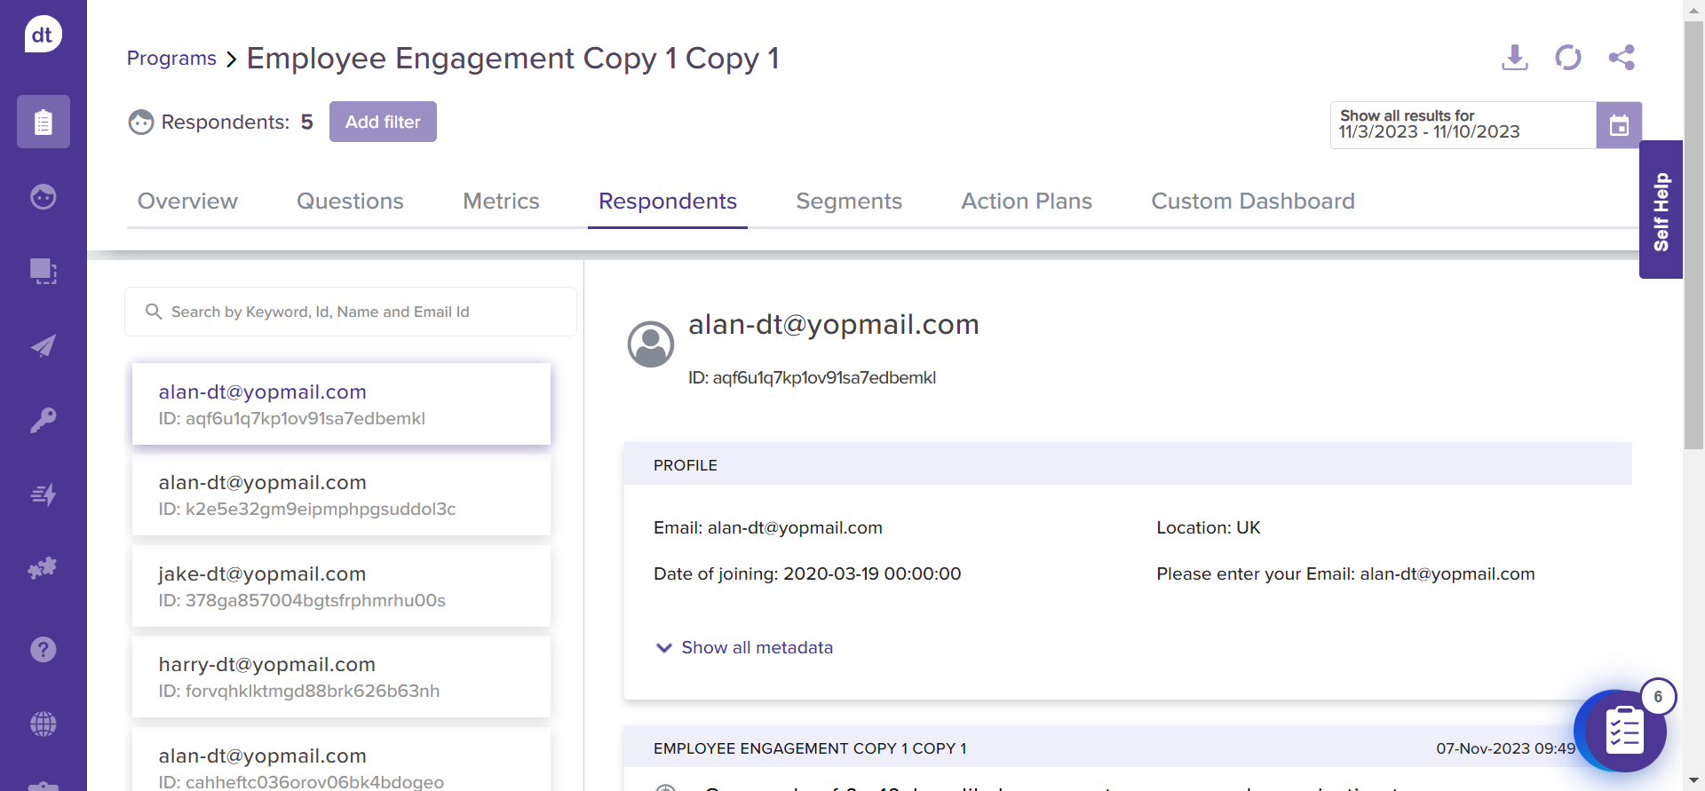Open the floating checklist widget

click(1622, 732)
